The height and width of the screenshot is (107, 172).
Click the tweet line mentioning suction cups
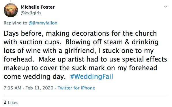tap(81, 42)
